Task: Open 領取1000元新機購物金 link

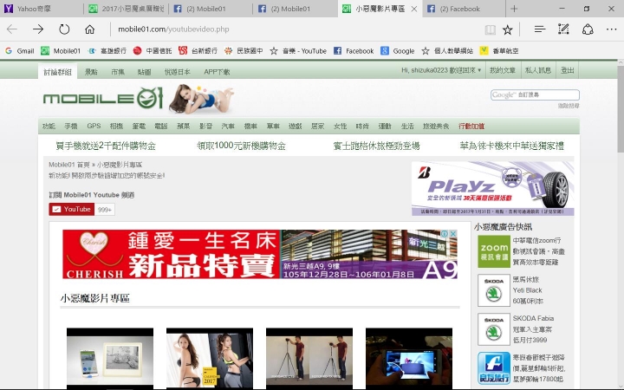Action: [241, 146]
